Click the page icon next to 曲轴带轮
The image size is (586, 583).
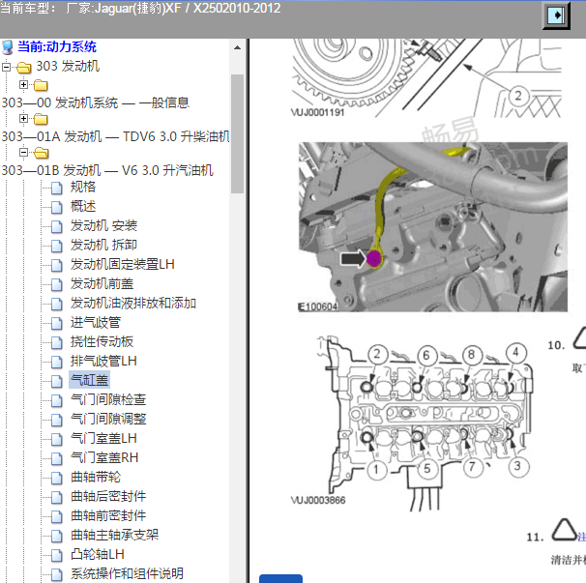57,477
